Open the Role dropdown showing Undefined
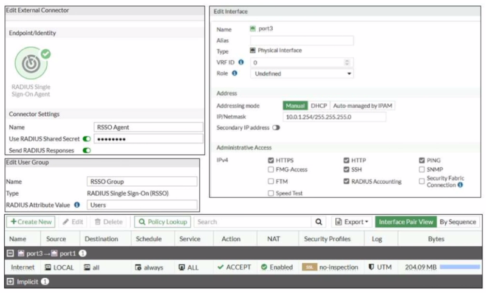 tap(302, 74)
